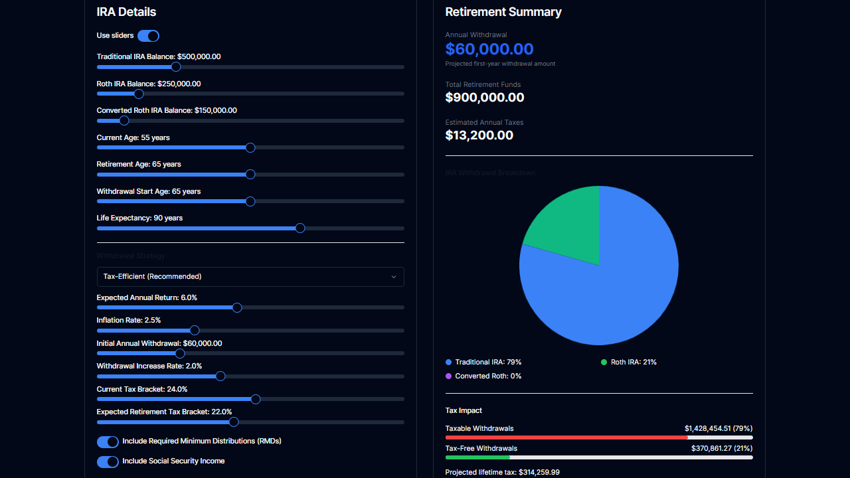Click the Traditional IRA legend dot
The width and height of the screenshot is (850, 478).
click(448, 362)
